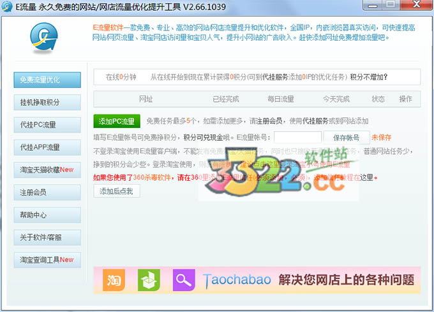Focus the E流量帐号 input field
The width and height of the screenshot is (434, 312).
297,138
